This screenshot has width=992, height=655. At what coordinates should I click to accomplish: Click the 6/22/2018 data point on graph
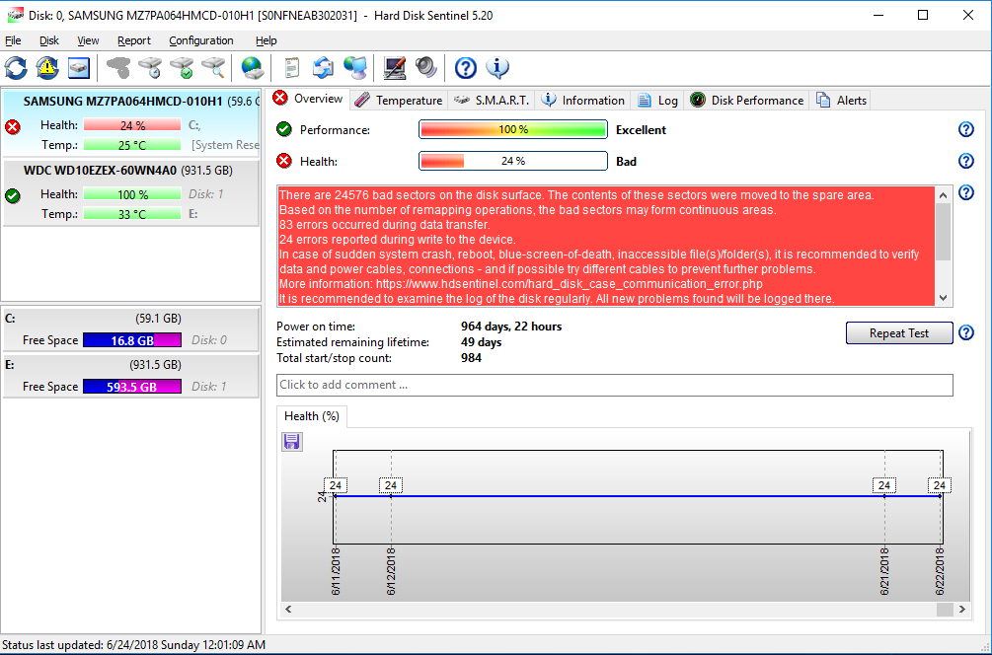tap(940, 496)
